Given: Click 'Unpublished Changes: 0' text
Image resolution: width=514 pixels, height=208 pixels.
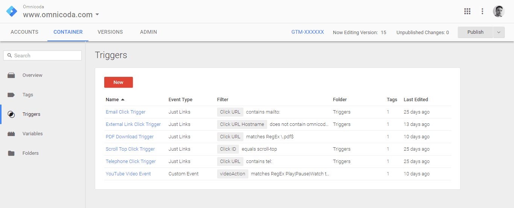Looking at the screenshot, I should tap(423, 33).
